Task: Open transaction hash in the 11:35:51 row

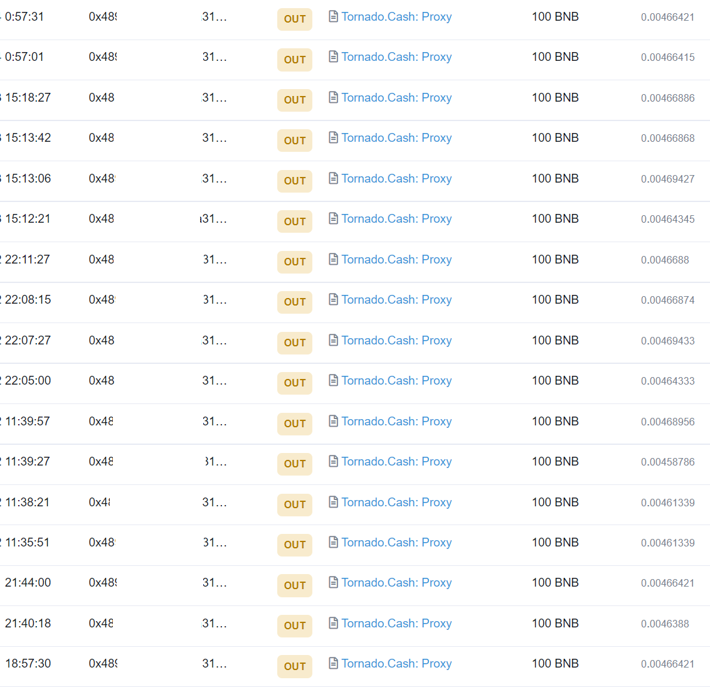Action: pos(102,543)
